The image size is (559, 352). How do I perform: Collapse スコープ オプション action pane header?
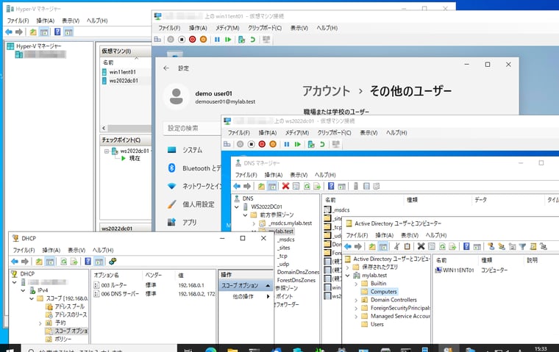point(268,286)
